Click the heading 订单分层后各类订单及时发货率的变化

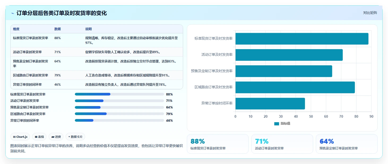click(62, 13)
